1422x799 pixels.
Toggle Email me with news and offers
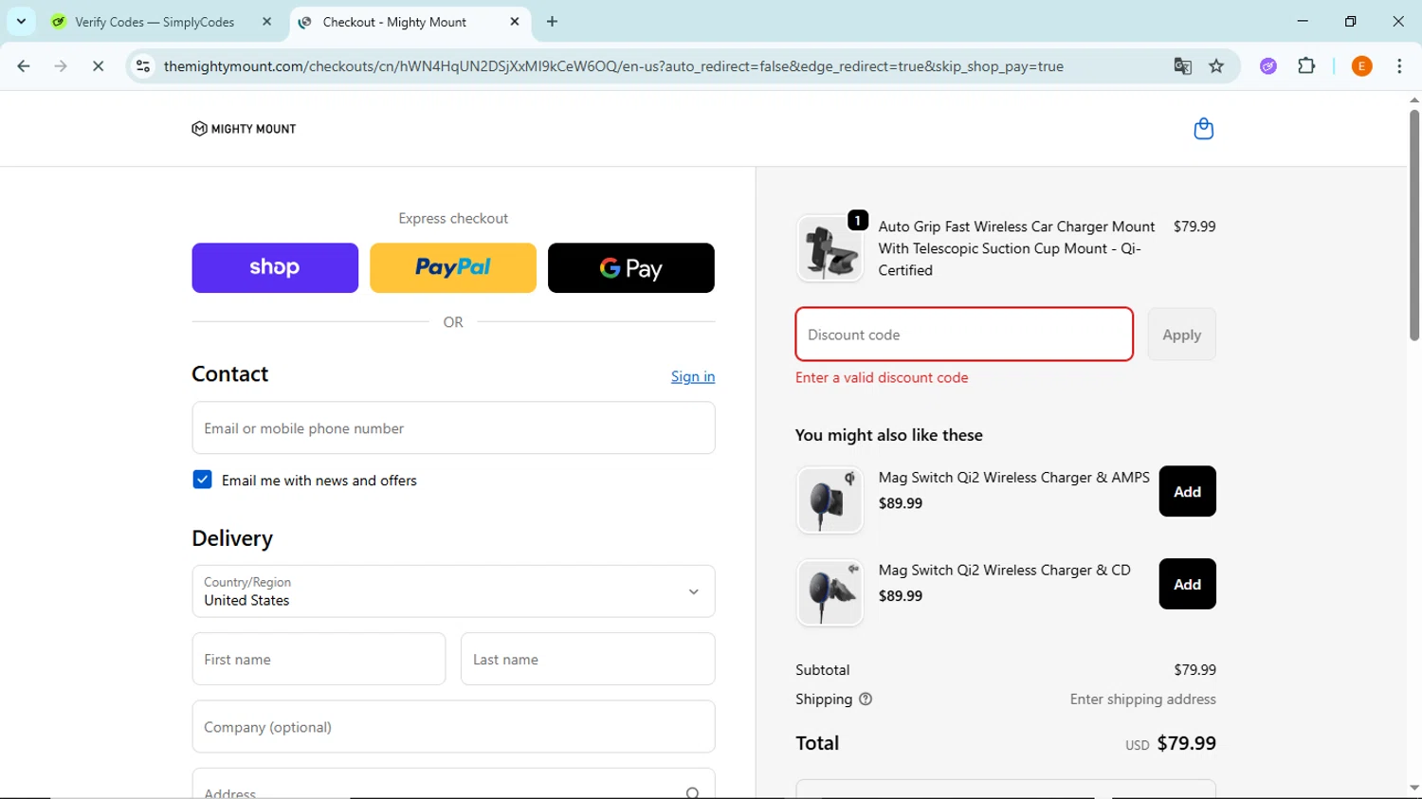coord(202,480)
